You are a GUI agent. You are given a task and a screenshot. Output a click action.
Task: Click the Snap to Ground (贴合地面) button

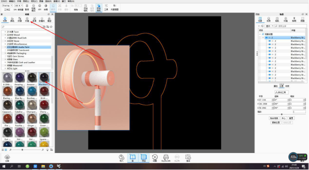click(x=274, y=118)
